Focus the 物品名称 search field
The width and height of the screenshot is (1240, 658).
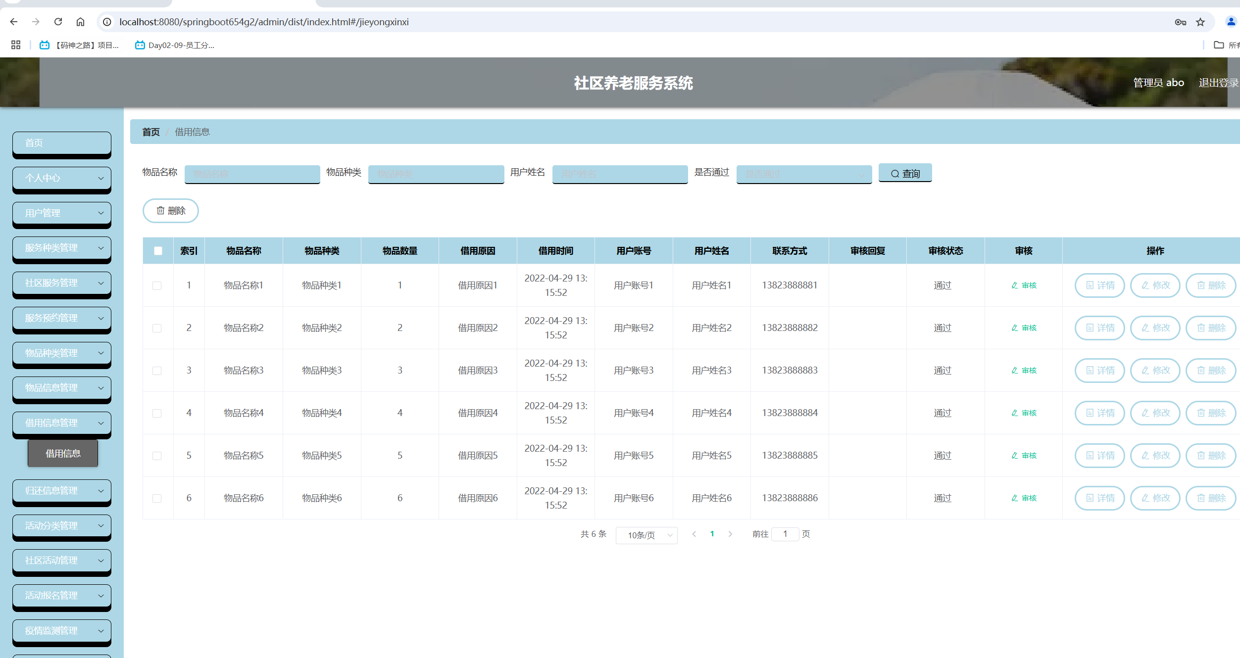252,174
